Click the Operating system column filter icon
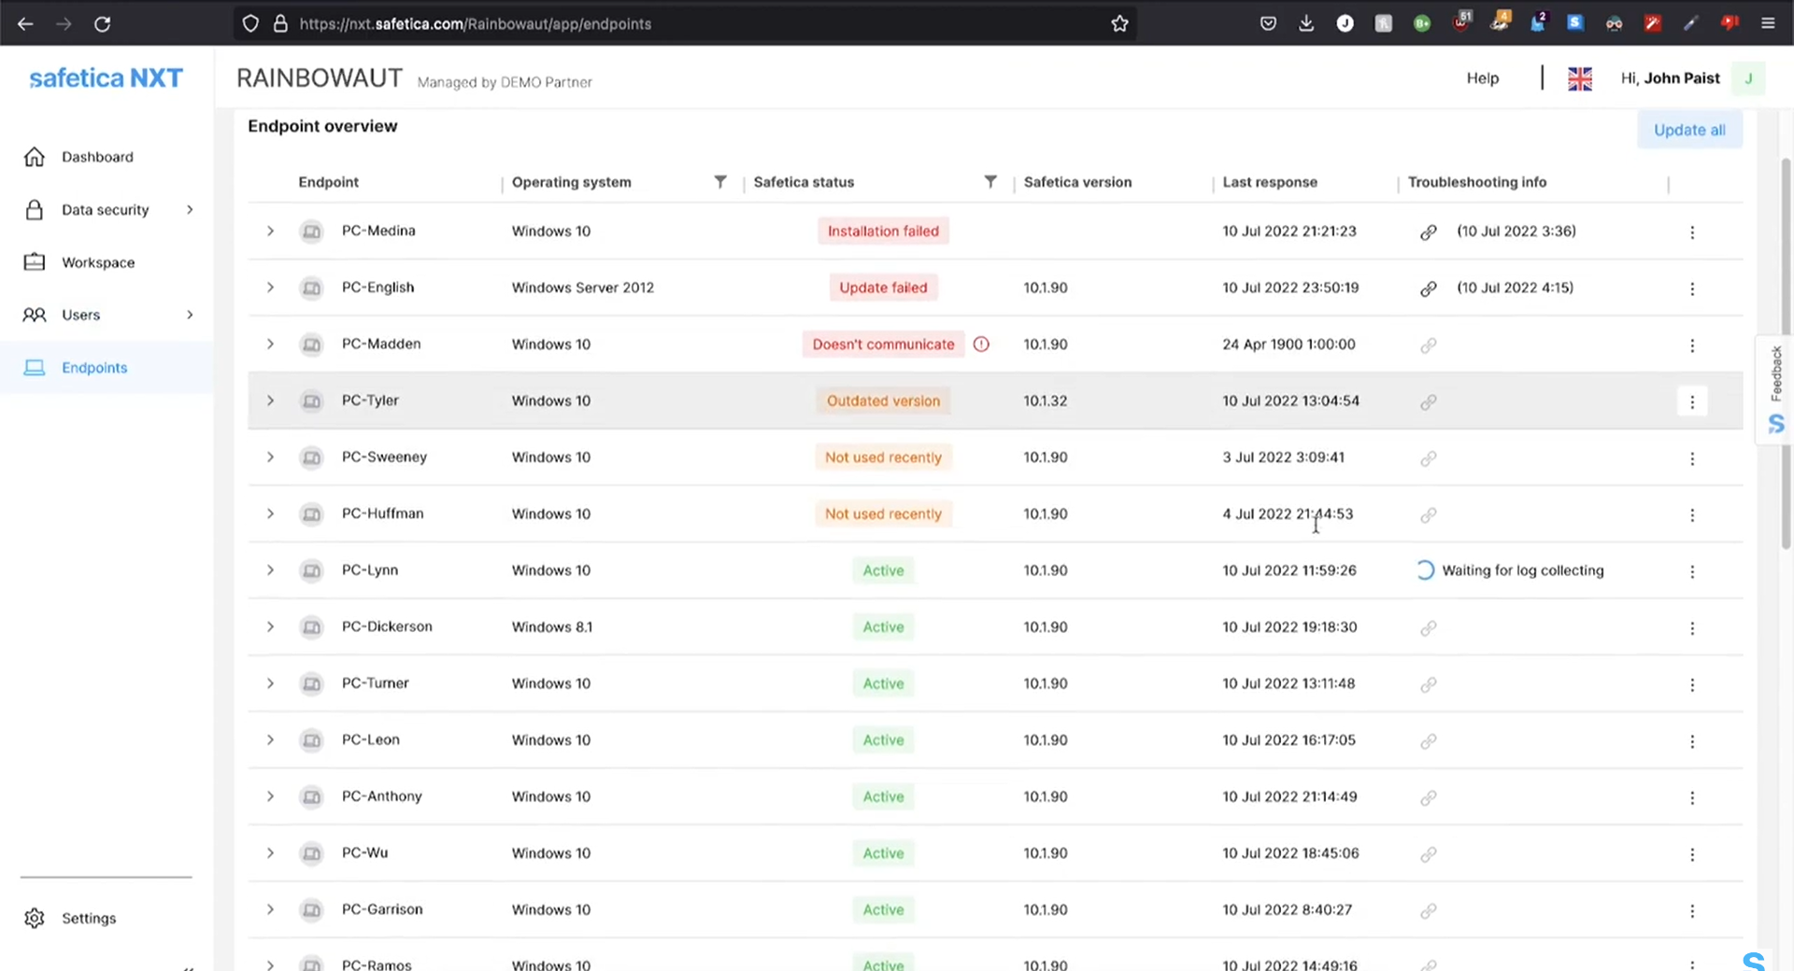This screenshot has height=971, width=1794. pyautogui.click(x=719, y=182)
